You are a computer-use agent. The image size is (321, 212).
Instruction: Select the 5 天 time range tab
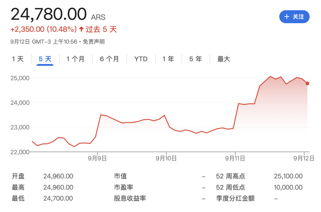click(x=45, y=59)
